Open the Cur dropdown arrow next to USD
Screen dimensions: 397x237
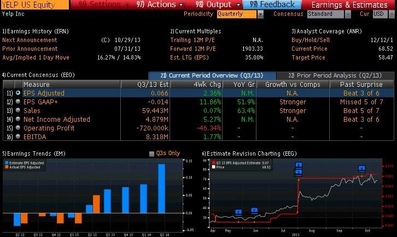pos(392,14)
